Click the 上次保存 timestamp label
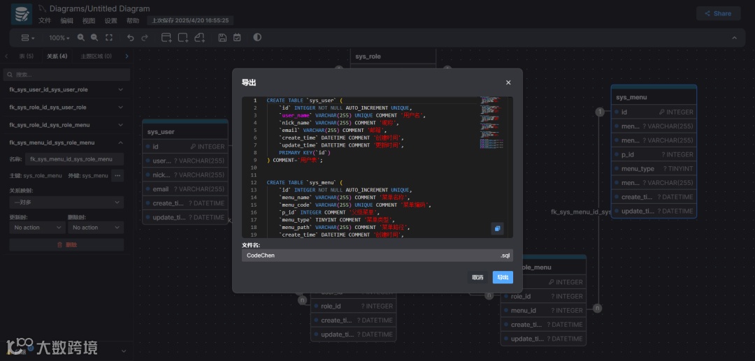 (190, 21)
